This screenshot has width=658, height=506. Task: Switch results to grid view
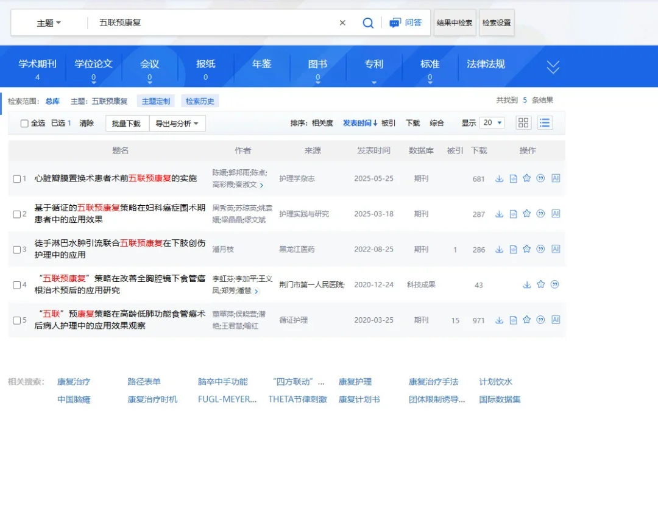click(x=523, y=122)
